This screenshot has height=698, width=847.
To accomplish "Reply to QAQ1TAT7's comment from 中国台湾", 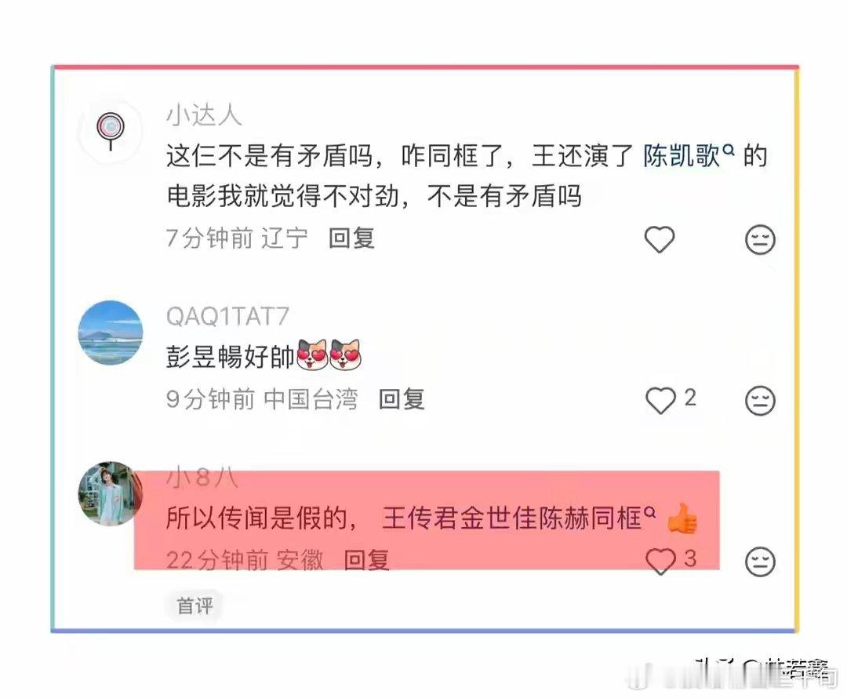I will point(402,399).
